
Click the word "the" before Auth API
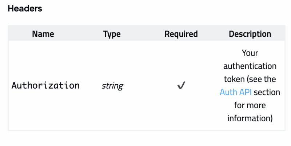click(270, 79)
